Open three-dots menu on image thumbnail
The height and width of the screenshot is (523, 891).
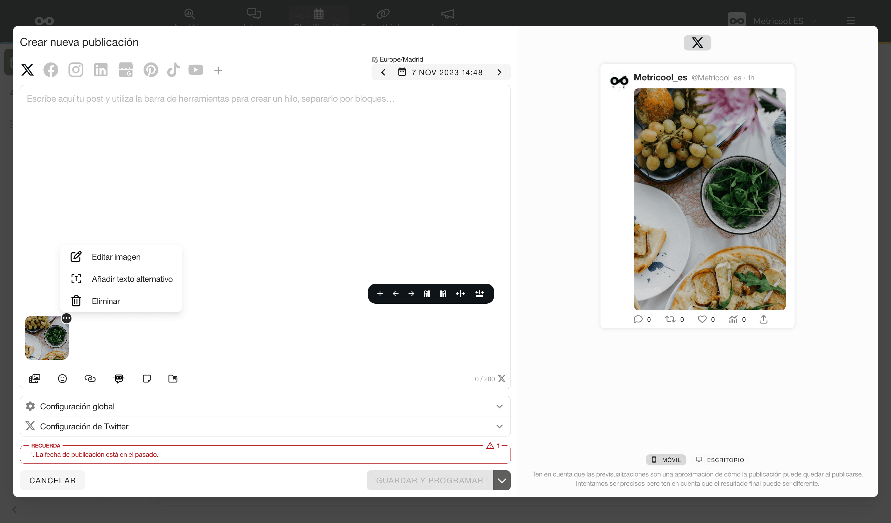pos(67,318)
